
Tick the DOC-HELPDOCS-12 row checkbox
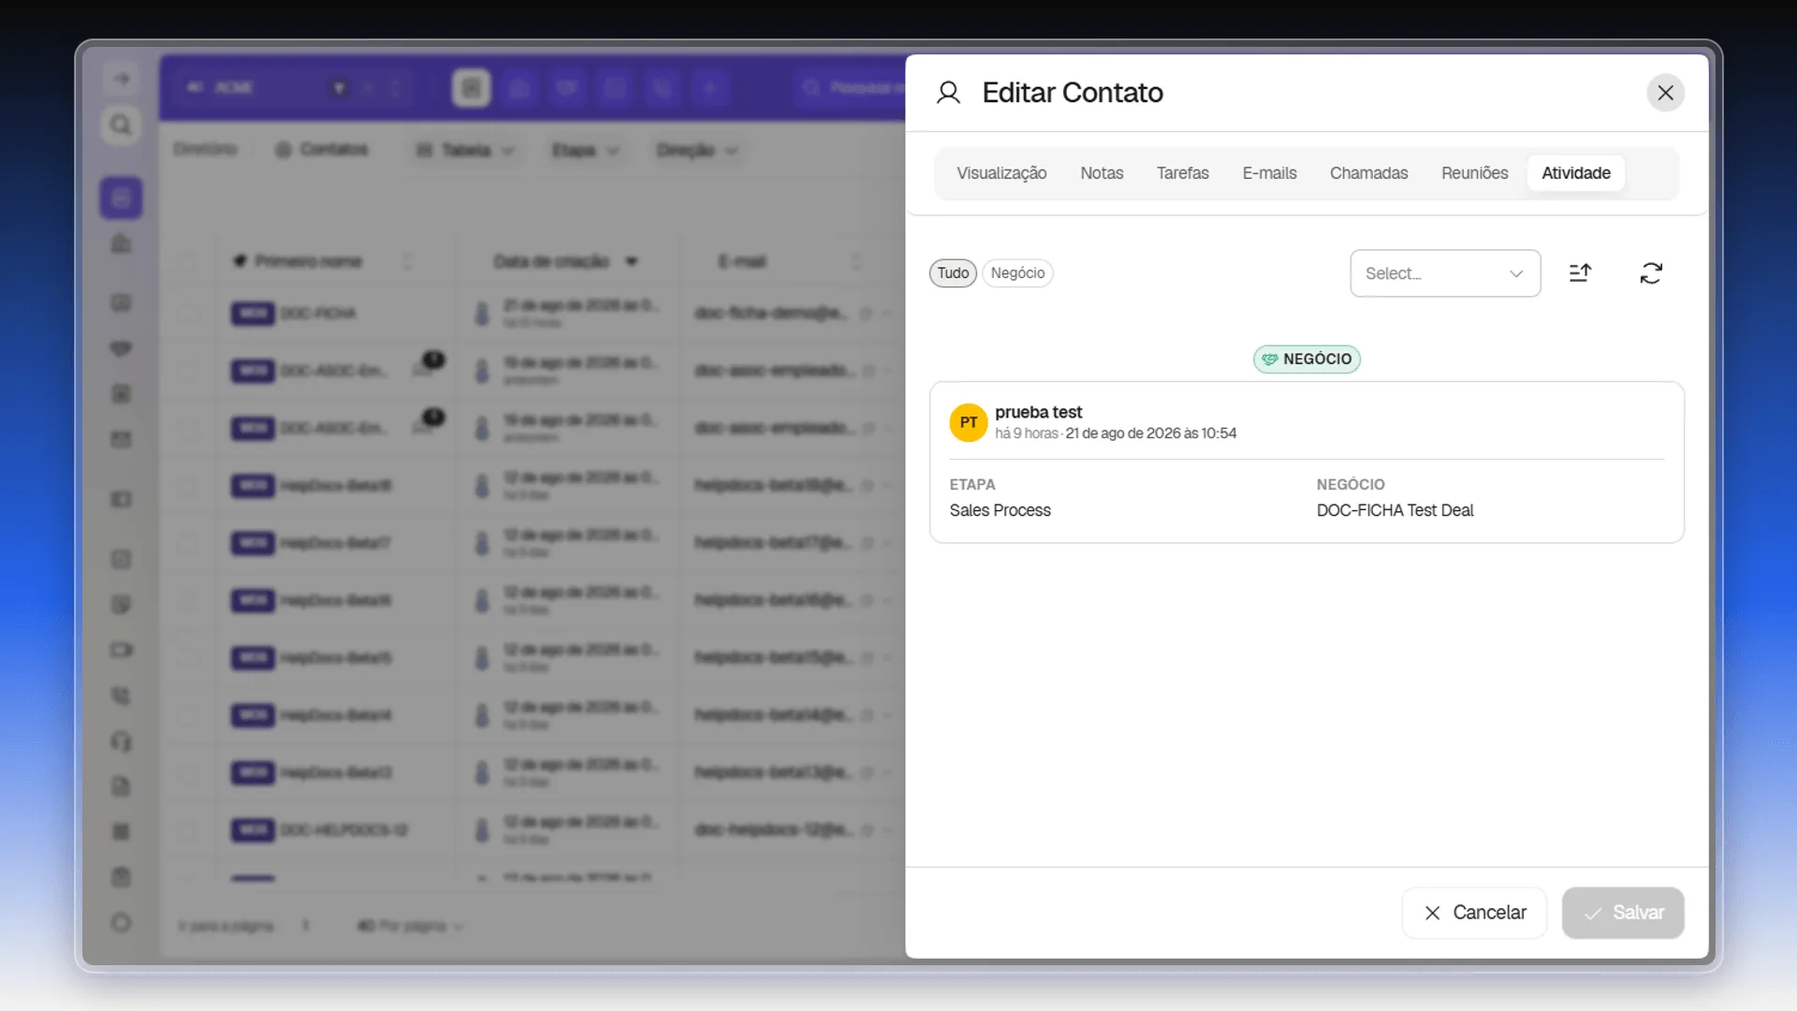pyautogui.click(x=187, y=830)
